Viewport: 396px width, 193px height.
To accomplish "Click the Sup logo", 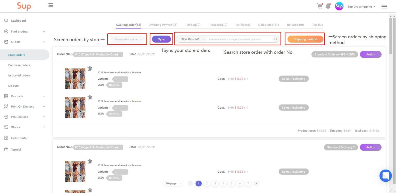I will click(x=24, y=6).
